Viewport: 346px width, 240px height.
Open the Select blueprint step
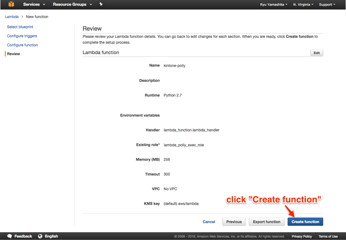pyautogui.click(x=20, y=27)
